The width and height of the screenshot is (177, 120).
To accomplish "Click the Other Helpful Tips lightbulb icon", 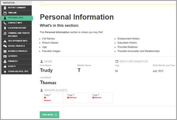I will coord(5,72).
